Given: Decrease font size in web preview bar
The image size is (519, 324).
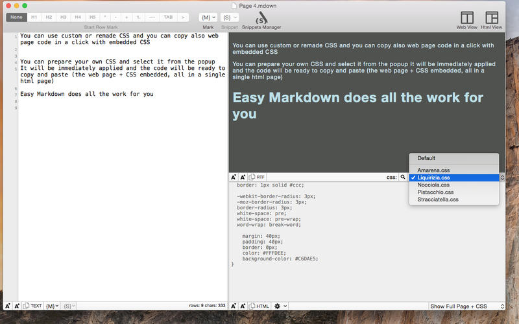Looking at the screenshot, I should pos(234,177).
